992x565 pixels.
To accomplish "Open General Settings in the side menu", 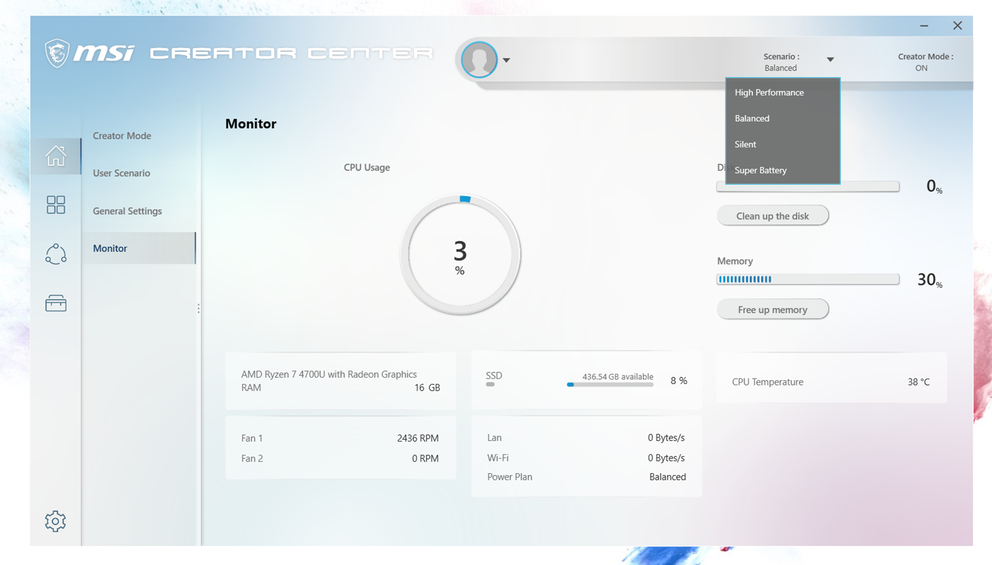I will (x=127, y=211).
